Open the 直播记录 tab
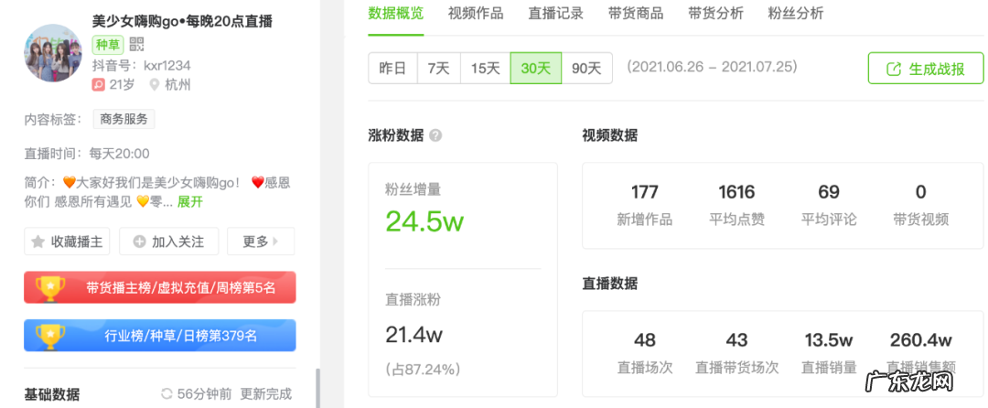 [555, 13]
